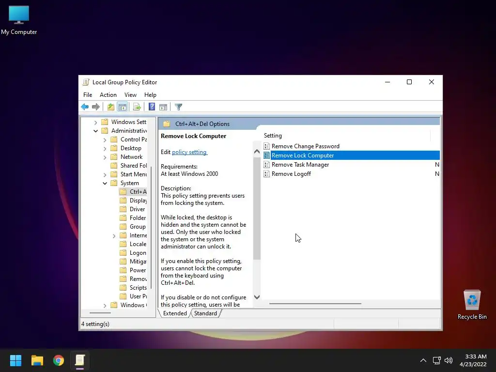Click the settings list horizontal scrollbar
This screenshot has height=372, width=496.
pos(315,304)
